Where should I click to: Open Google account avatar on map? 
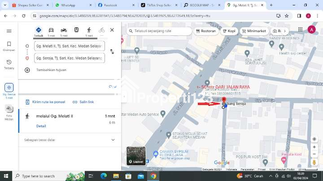(311, 30)
